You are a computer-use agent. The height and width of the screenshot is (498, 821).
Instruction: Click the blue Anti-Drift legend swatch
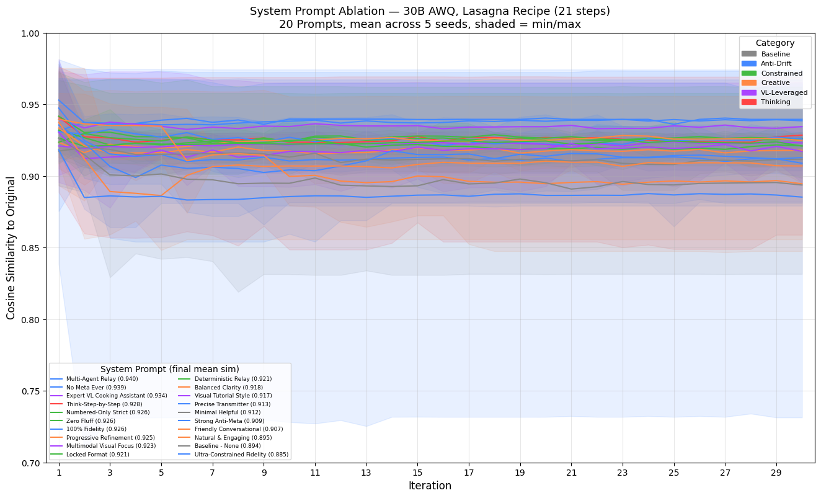(x=749, y=64)
